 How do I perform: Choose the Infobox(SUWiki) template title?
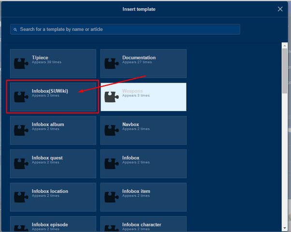[x=50, y=91]
